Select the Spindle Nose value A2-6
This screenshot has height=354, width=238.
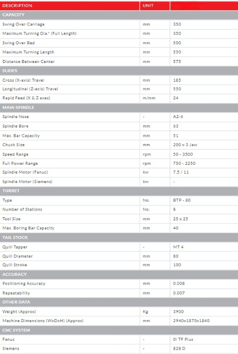click(178, 117)
